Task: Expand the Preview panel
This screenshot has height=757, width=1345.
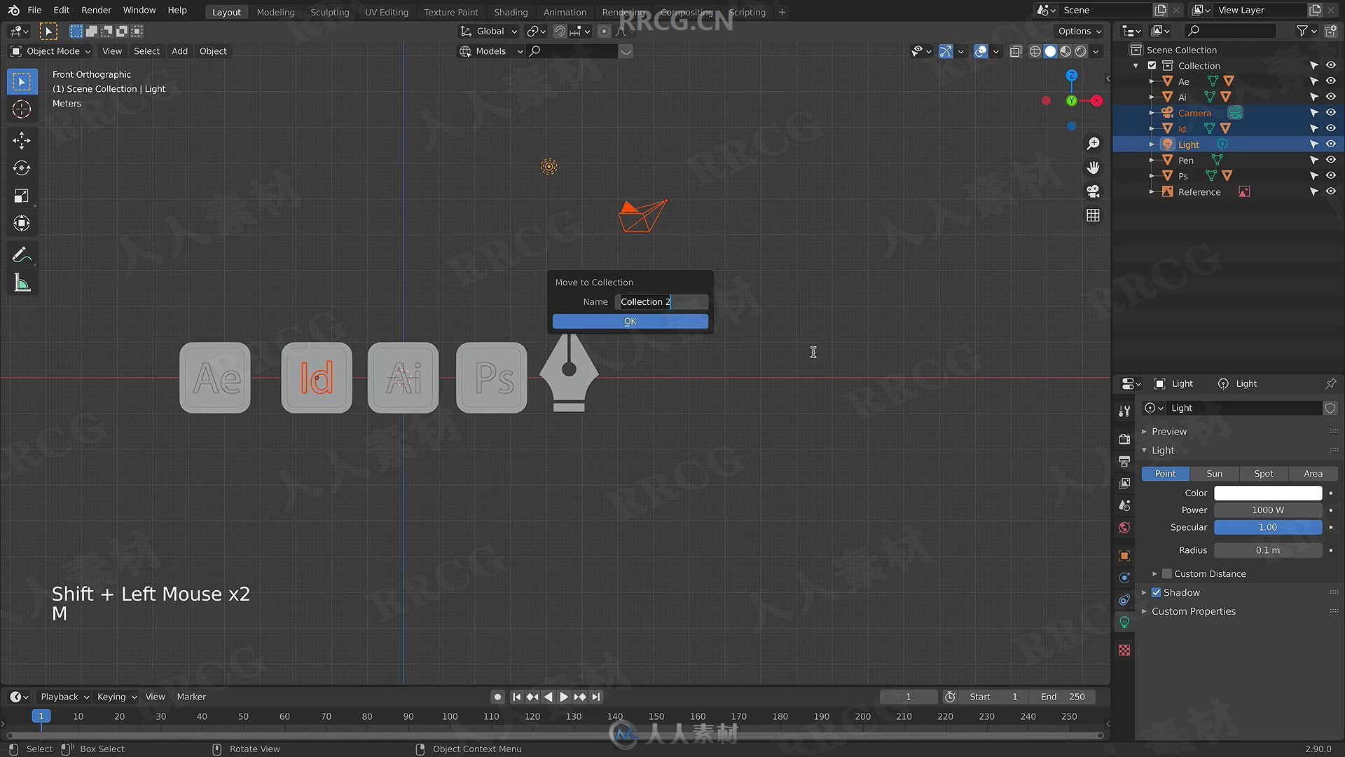Action: coord(1168,431)
